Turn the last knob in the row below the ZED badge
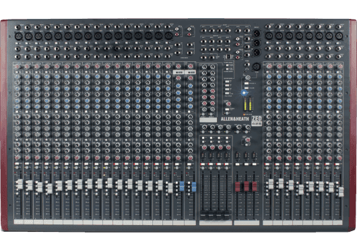Screen dimensions: 357x250 click(x=248, y=127)
